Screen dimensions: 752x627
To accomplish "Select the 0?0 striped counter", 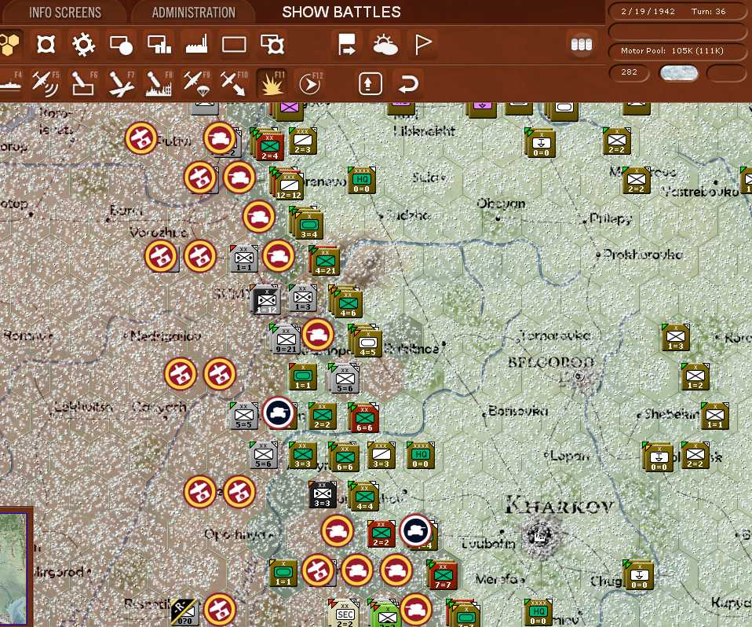I will pyautogui.click(x=184, y=613).
